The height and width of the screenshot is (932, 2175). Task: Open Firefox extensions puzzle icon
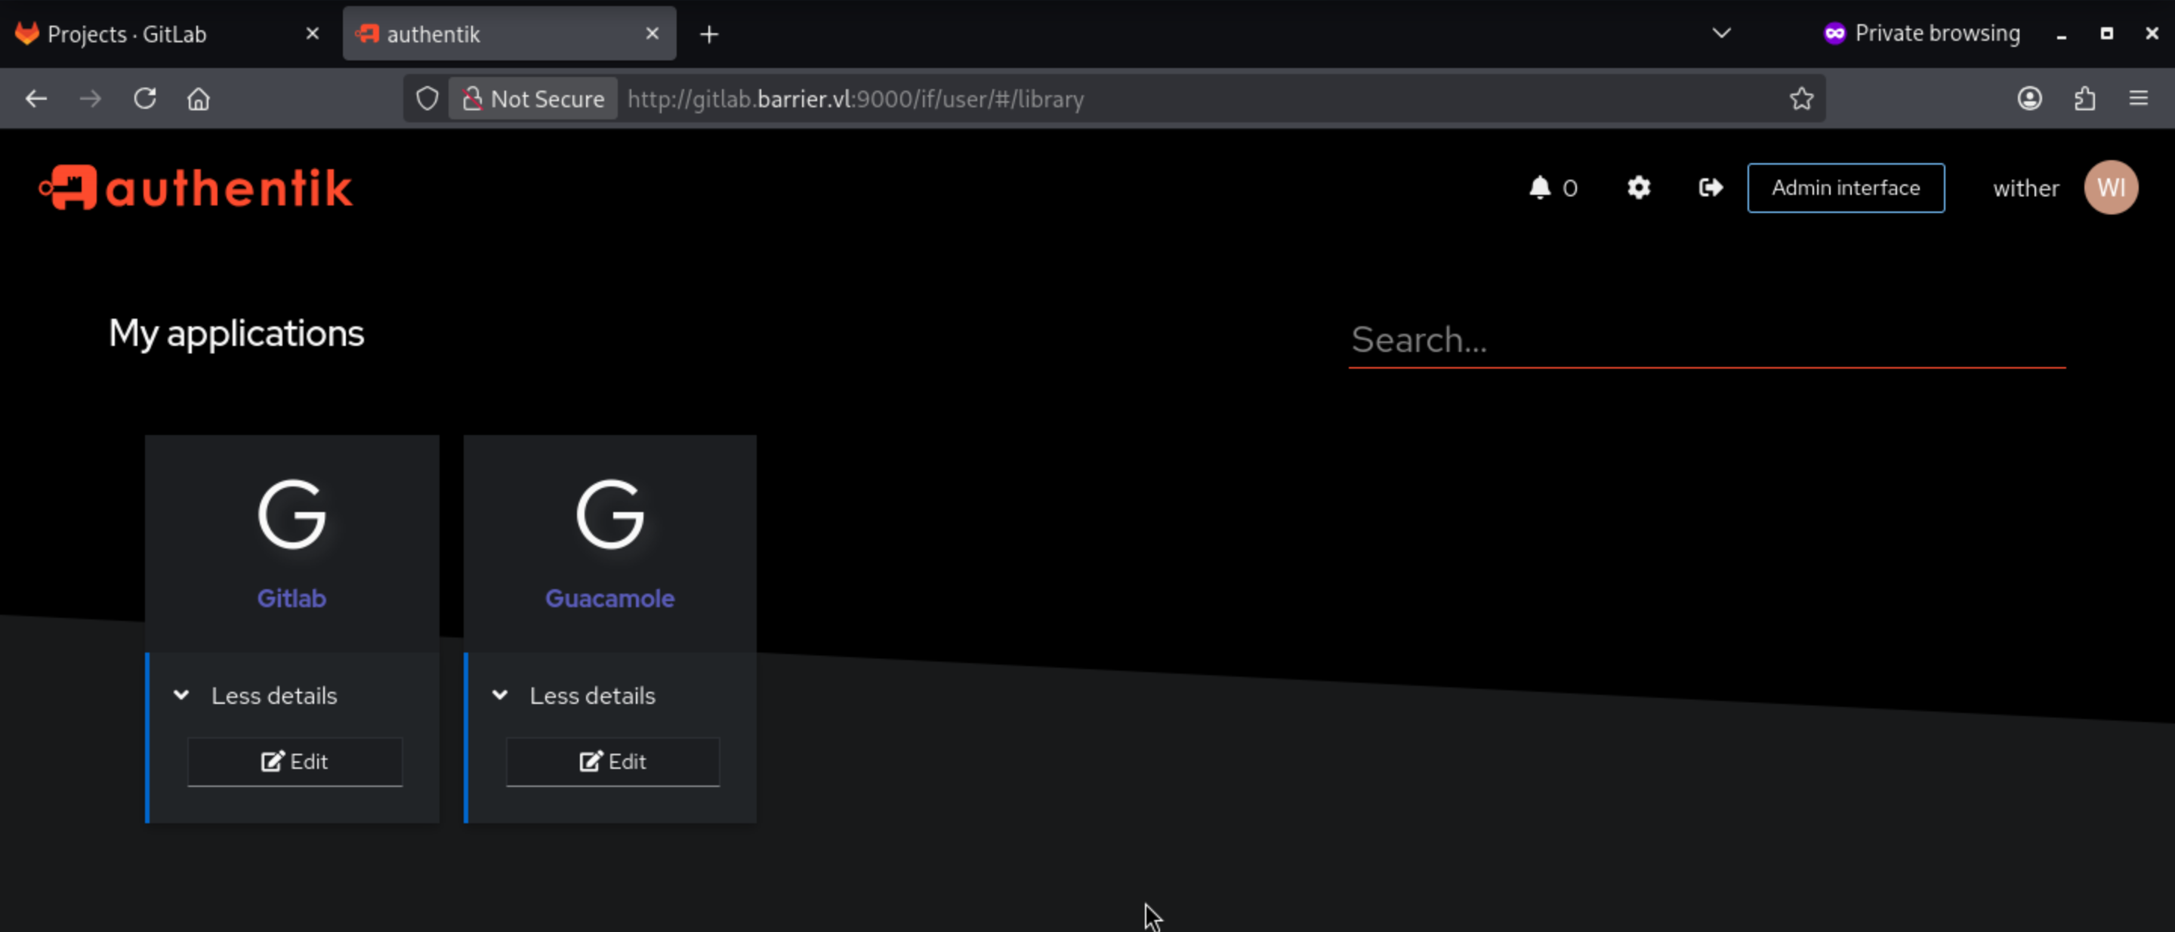click(2084, 99)
